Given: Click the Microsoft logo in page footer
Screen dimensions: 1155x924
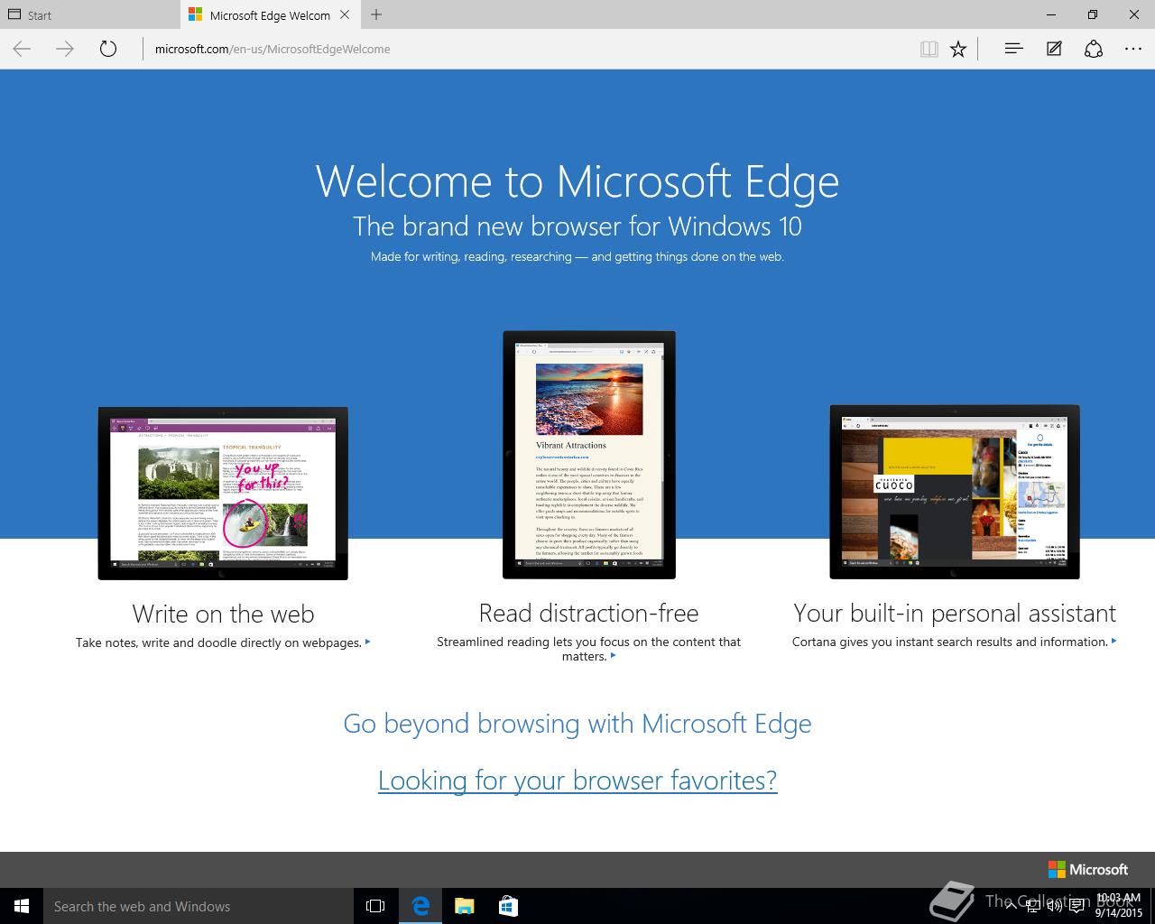Looking at the screenshot, I should [1087, 869].
